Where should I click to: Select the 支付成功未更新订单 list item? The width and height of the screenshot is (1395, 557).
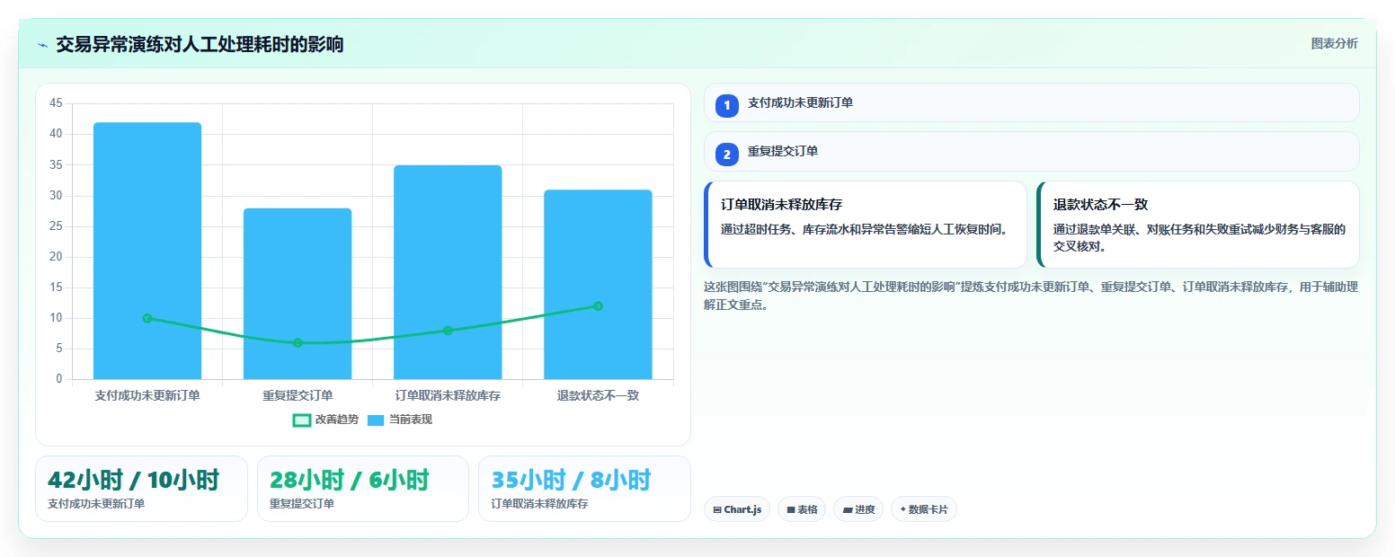[1031, 102]
